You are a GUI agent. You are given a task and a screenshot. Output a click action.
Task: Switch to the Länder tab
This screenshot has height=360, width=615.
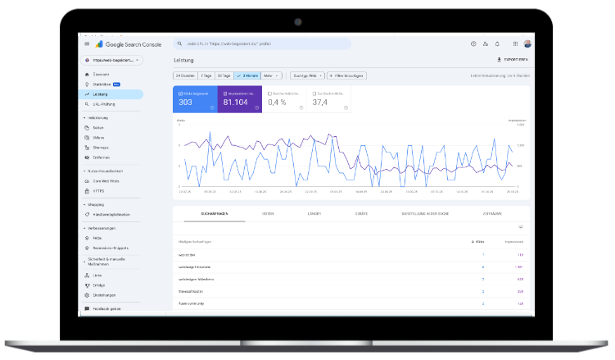pyautogui.click(x=314, y=213)
